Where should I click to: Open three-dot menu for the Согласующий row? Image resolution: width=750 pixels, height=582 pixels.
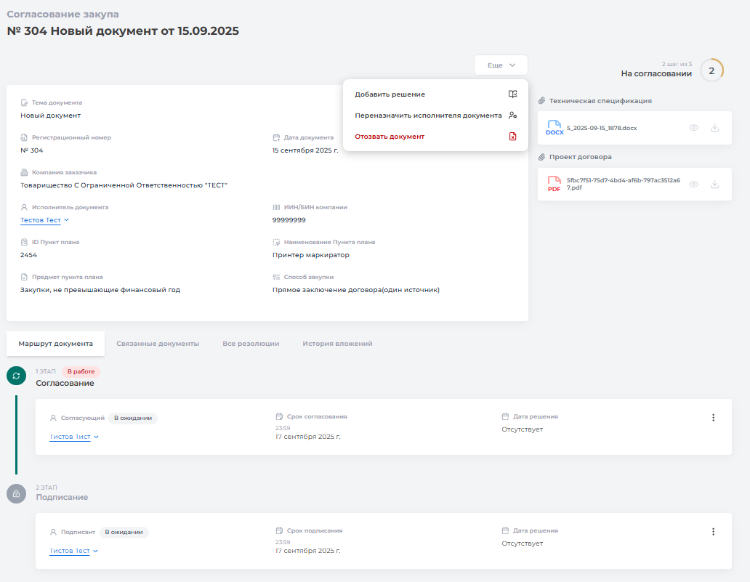(713, 418)
